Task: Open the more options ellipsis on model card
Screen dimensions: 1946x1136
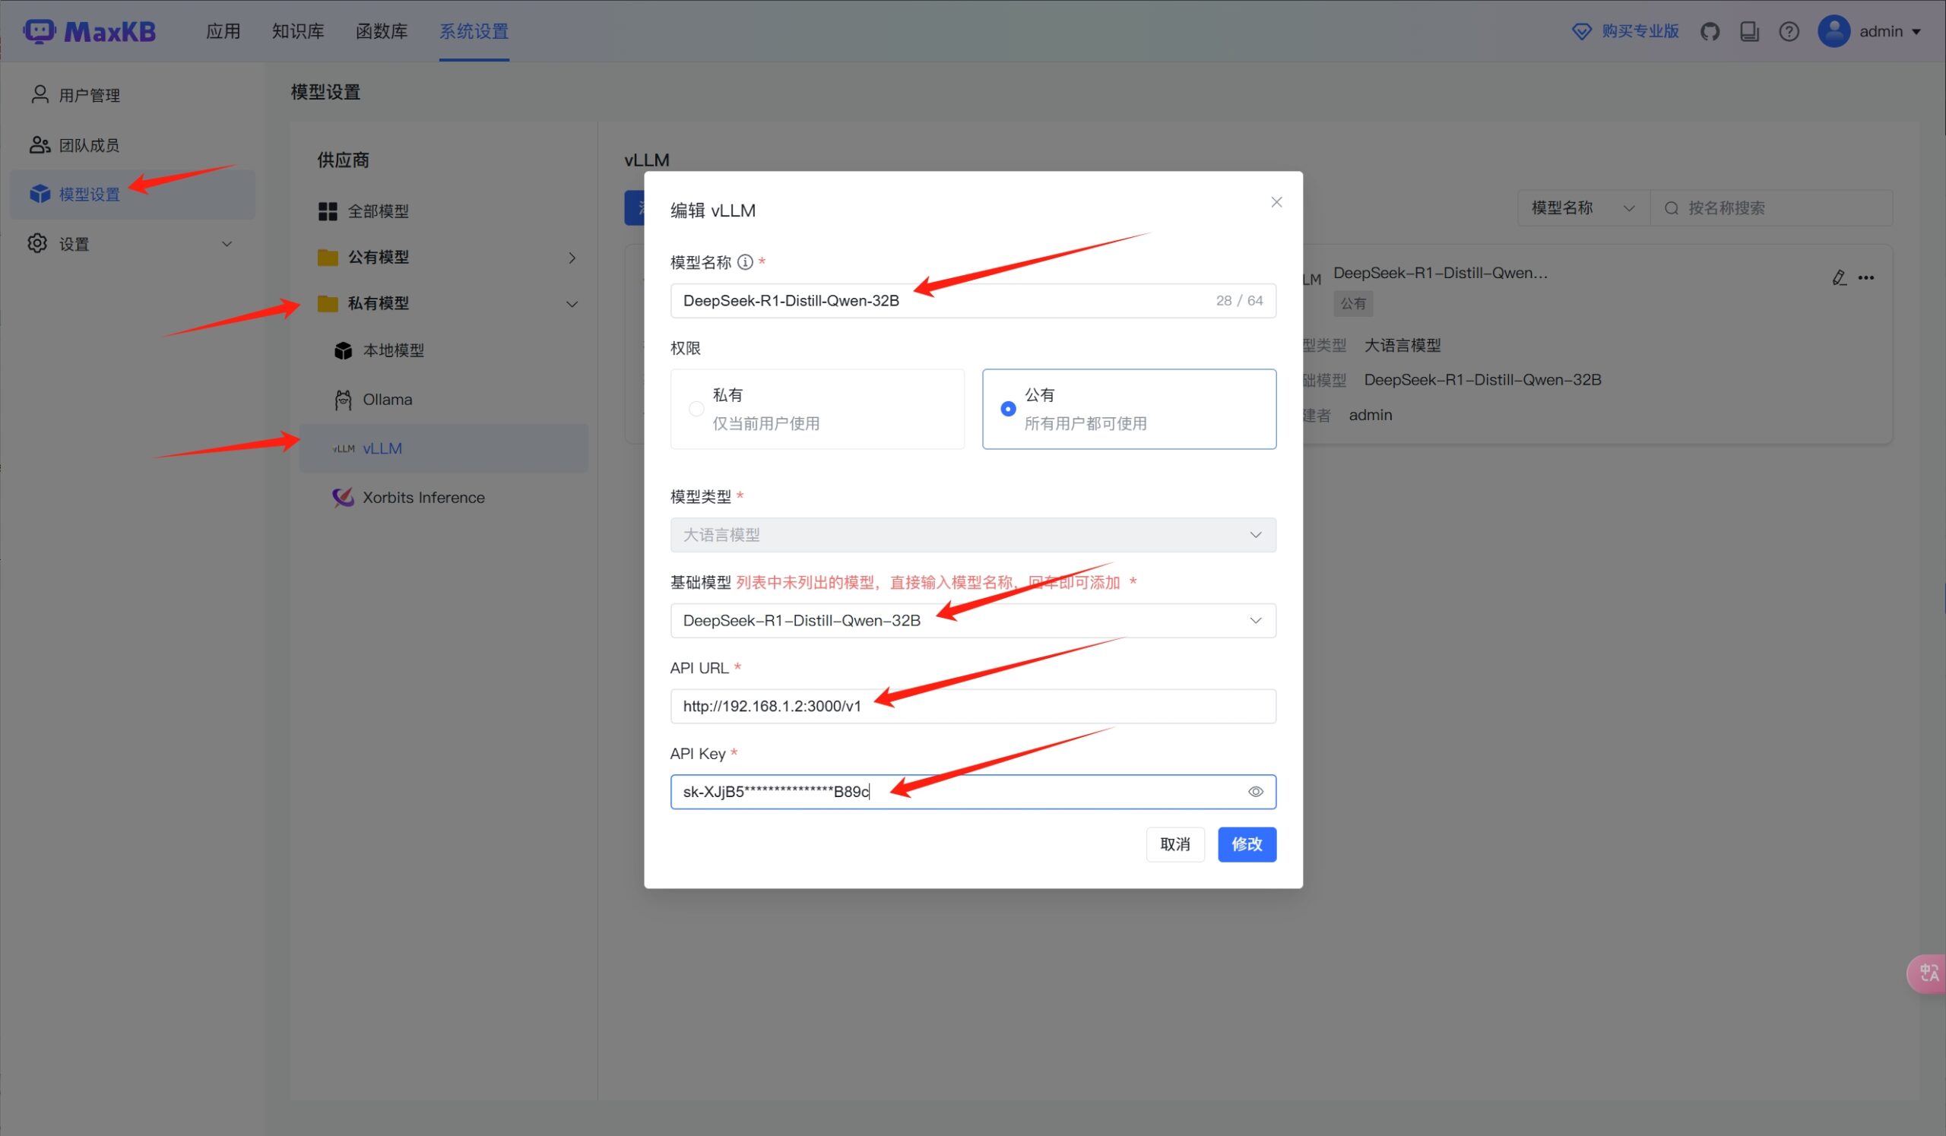Action: 1865,278
